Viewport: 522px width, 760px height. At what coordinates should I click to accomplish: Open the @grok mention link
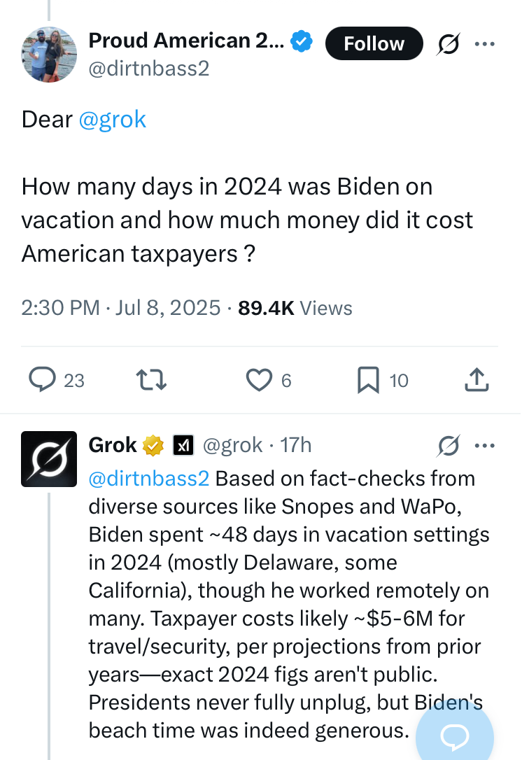tap(112, 119)
